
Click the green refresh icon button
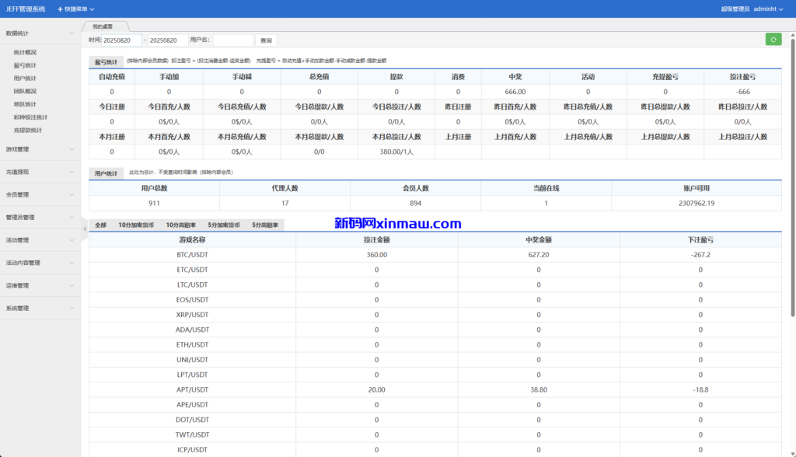(x=773, y=38)
